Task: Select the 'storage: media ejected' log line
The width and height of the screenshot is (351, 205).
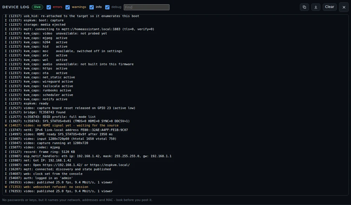Action: pyautogui.click(x=35, y=24)
